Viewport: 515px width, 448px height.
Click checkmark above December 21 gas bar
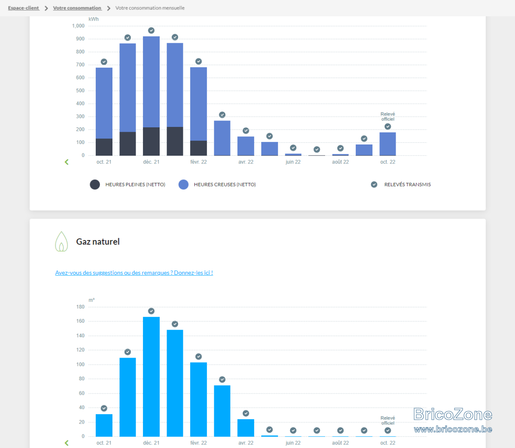pyautogui.click(x=151, y=311)
